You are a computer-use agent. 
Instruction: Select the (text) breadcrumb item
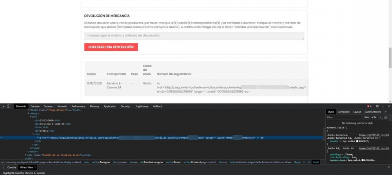[316, 162]
